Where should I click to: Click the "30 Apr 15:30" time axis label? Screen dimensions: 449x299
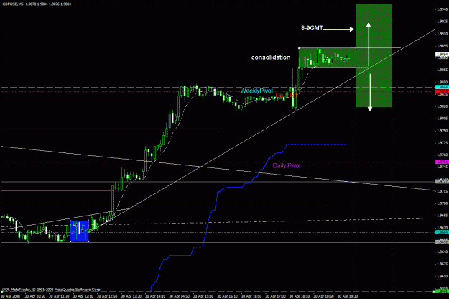[203, 296]
